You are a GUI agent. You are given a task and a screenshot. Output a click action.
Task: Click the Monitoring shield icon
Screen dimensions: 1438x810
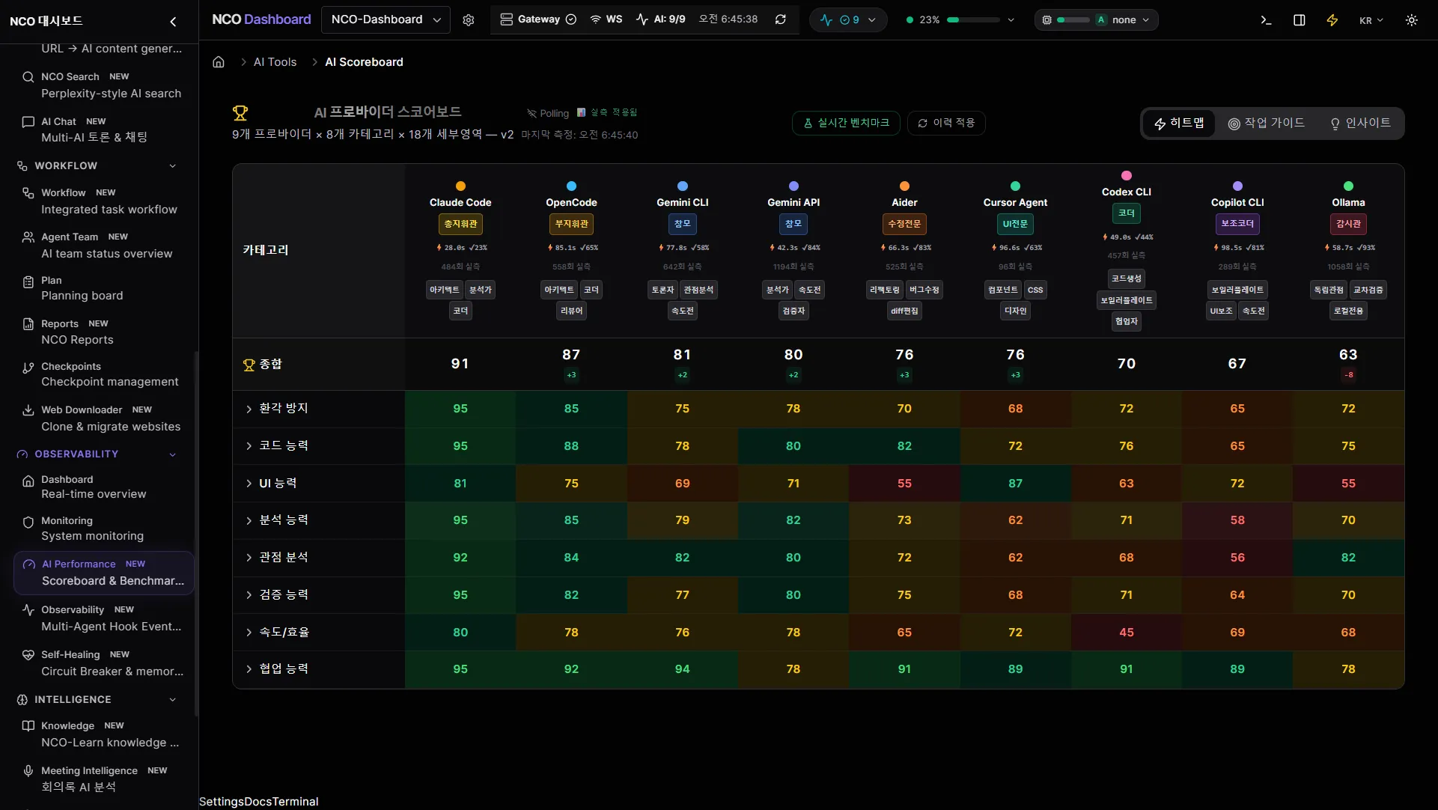(28, 522)
